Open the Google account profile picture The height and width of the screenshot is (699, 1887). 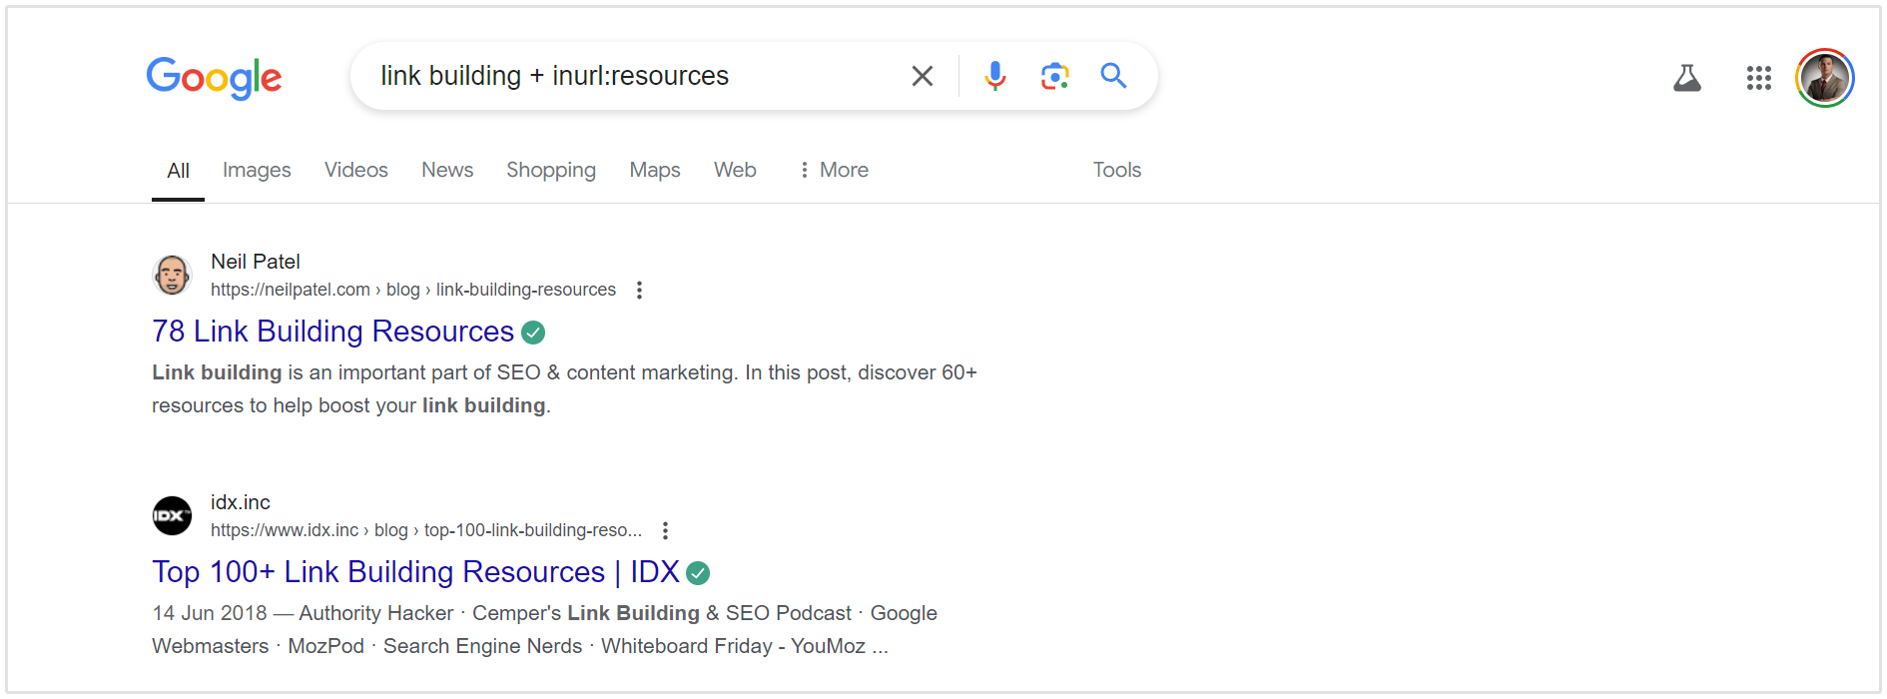[1824, 78]
